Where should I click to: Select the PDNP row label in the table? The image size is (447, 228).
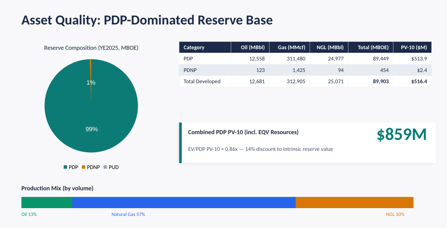coord(190,70)
